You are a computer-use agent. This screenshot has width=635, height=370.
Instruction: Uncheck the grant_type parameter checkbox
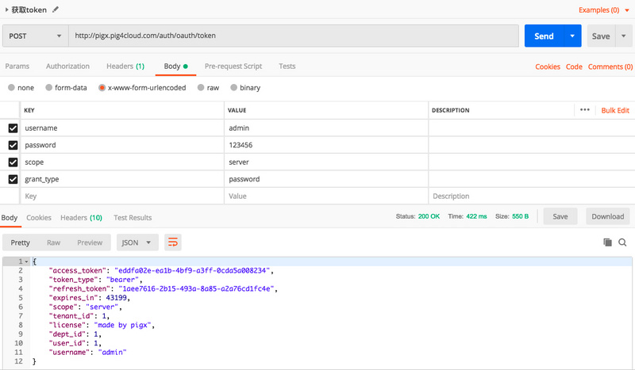coord(13,179)
